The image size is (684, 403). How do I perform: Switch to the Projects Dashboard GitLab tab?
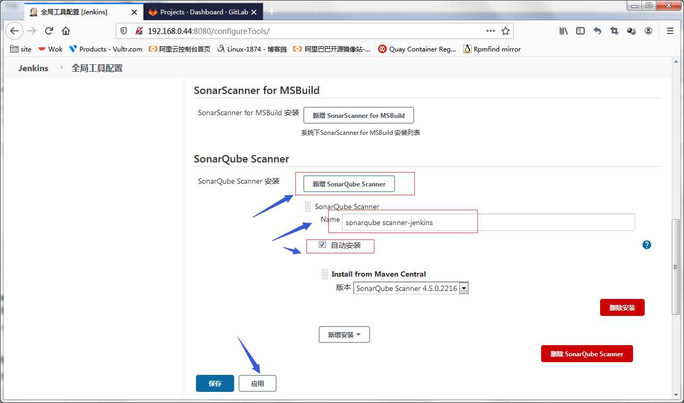[202, 12]
